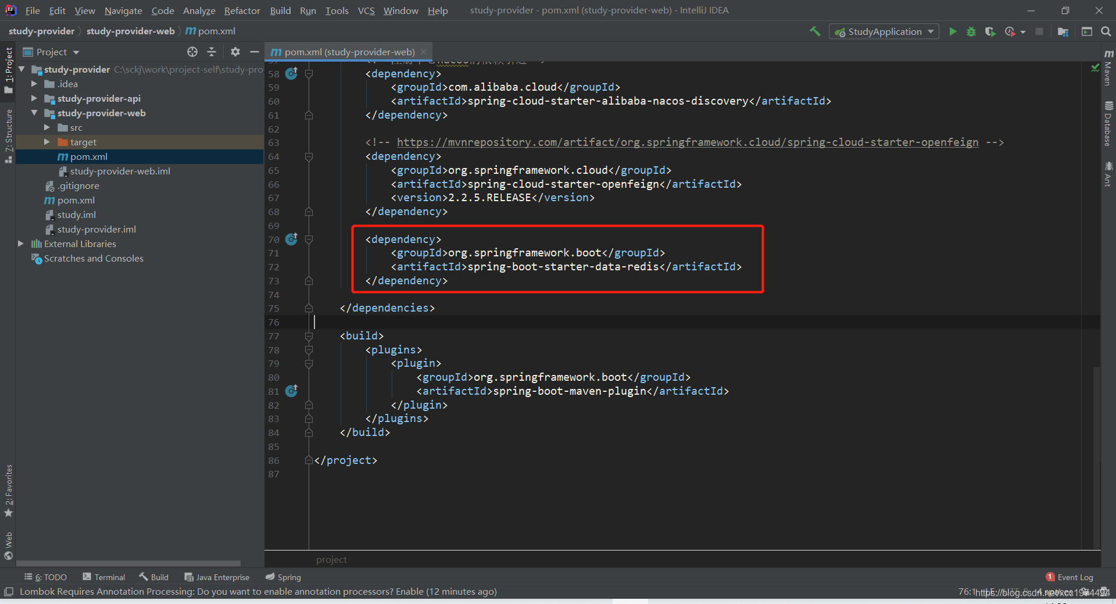Open the File menu
This screenshot has height=604, width=1116.
33,10
